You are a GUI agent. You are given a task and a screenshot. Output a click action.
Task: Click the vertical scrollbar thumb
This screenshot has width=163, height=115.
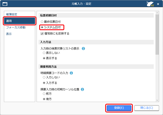[x=157, y=34]
